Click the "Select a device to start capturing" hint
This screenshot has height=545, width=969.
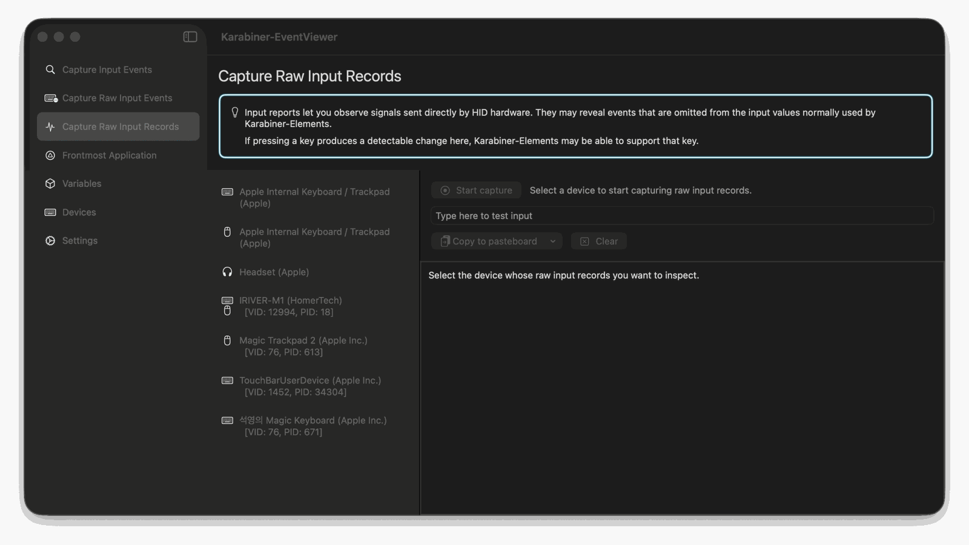coord(641,191)
